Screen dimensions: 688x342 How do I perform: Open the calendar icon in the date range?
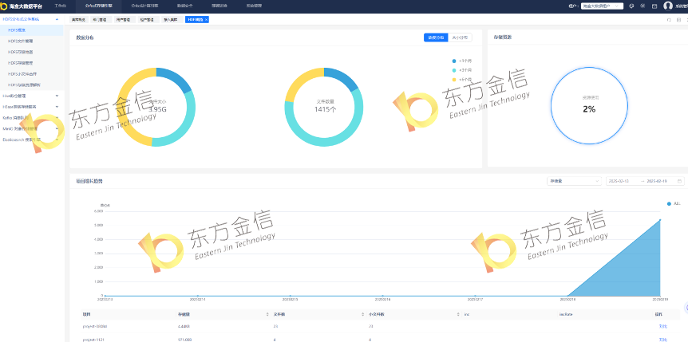[679, 181]
